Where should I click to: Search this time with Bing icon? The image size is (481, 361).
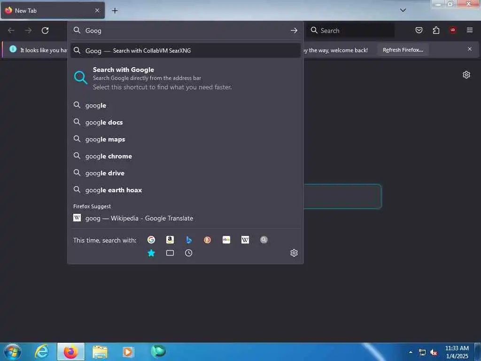click(189, 240)
